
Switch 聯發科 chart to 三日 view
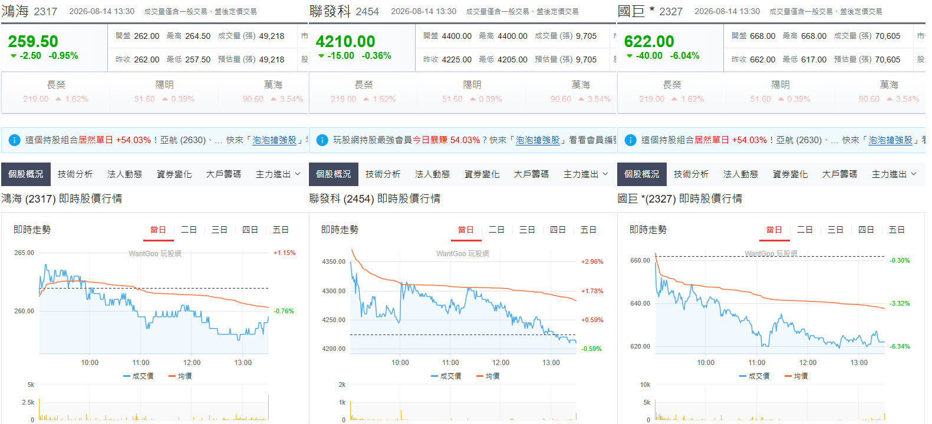click(x=527, y=230)
